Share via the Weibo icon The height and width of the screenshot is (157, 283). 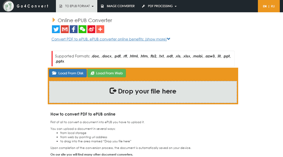[91, 29]
